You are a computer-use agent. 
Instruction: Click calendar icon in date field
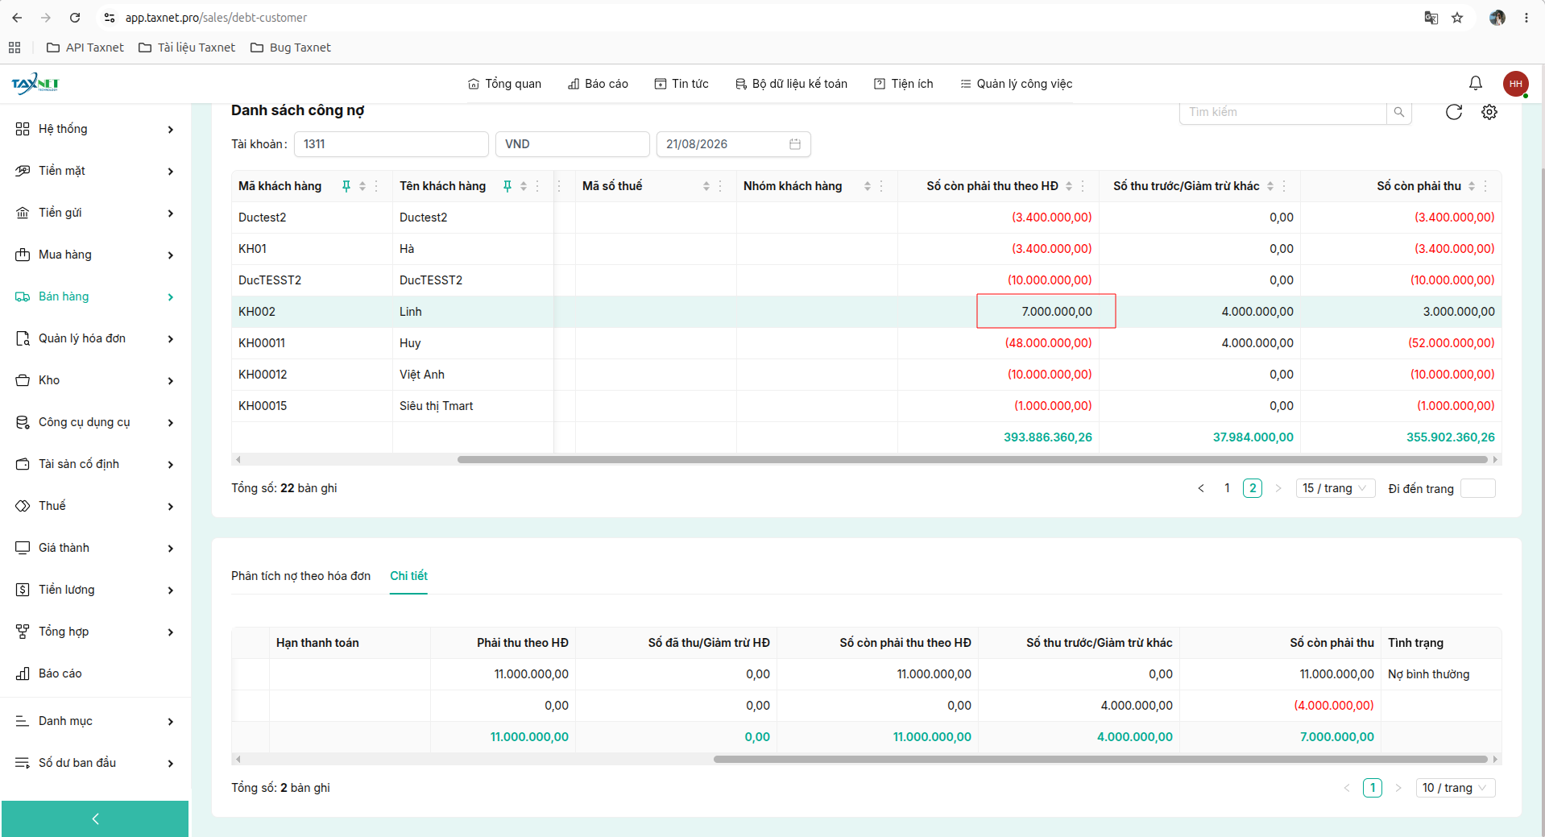point(794,144)
